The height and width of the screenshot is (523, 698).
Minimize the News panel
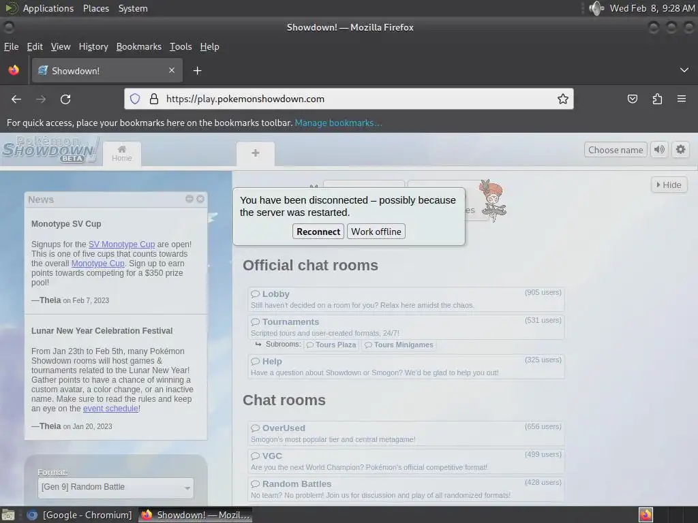pyautogui.click(x=189, y=199)
